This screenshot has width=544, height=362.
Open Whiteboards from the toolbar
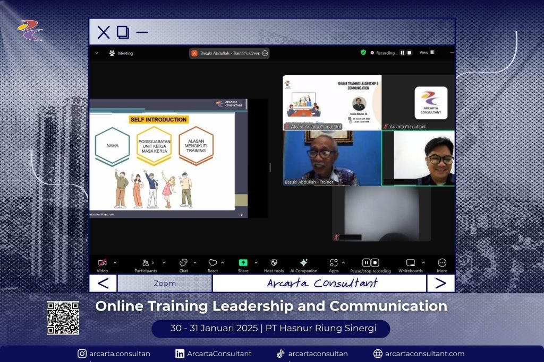point(410,263)
